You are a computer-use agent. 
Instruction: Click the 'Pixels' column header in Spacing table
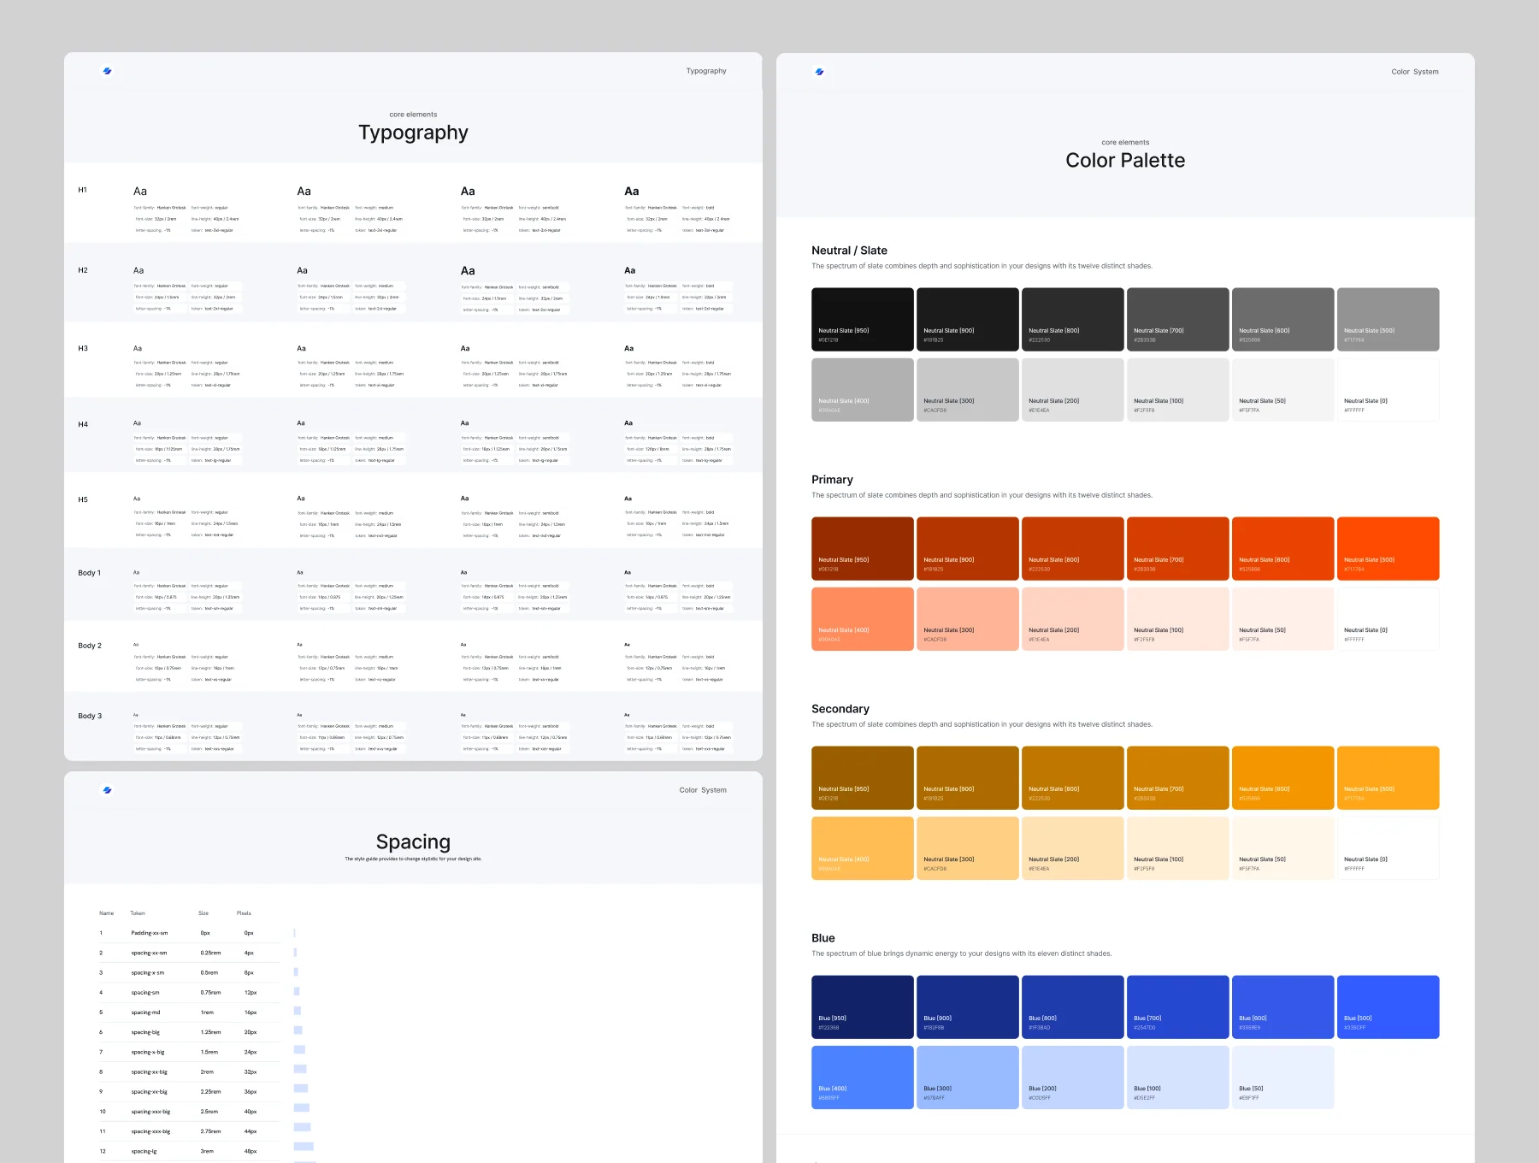coord(244,913)
